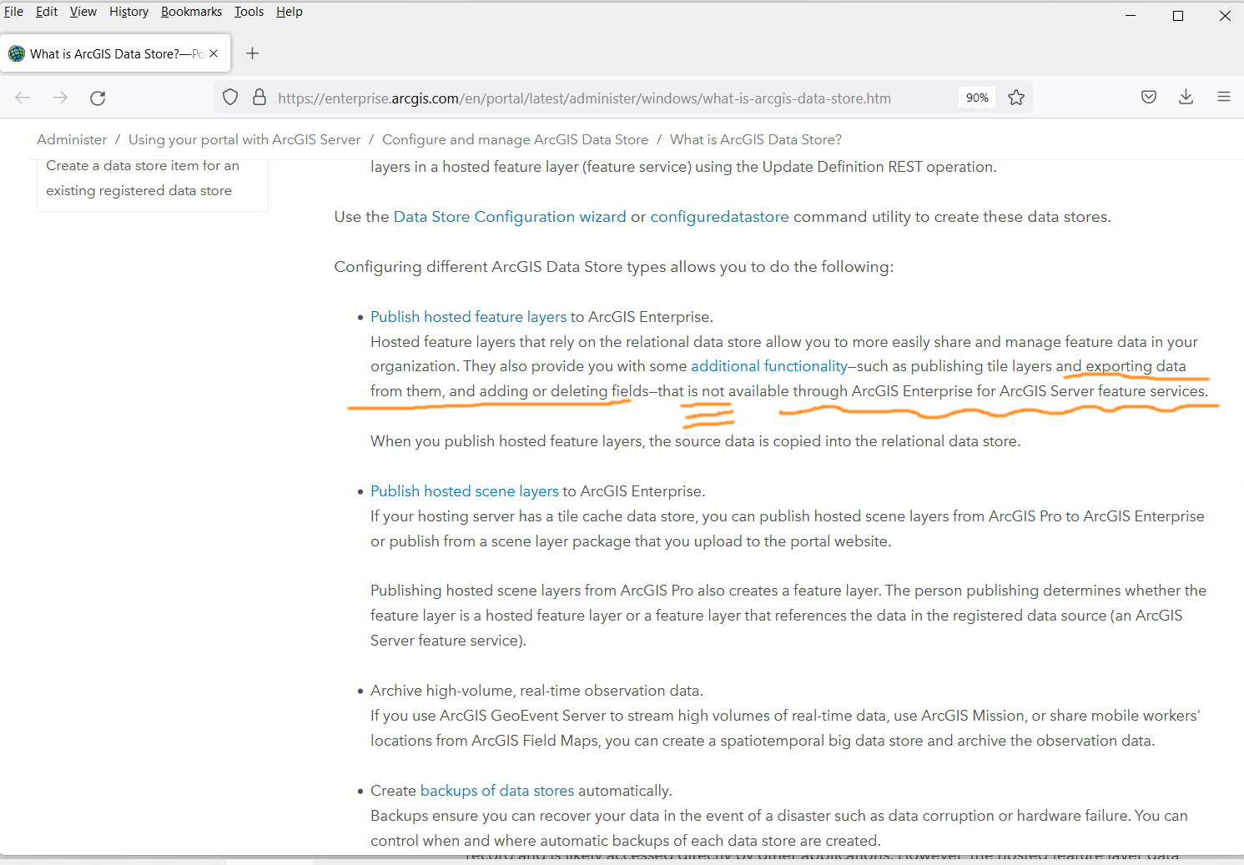The height and width of the screenshot is (865, 1244).
Task: Open the File menu
Action: pyautogui.click(x=13, y=12)
